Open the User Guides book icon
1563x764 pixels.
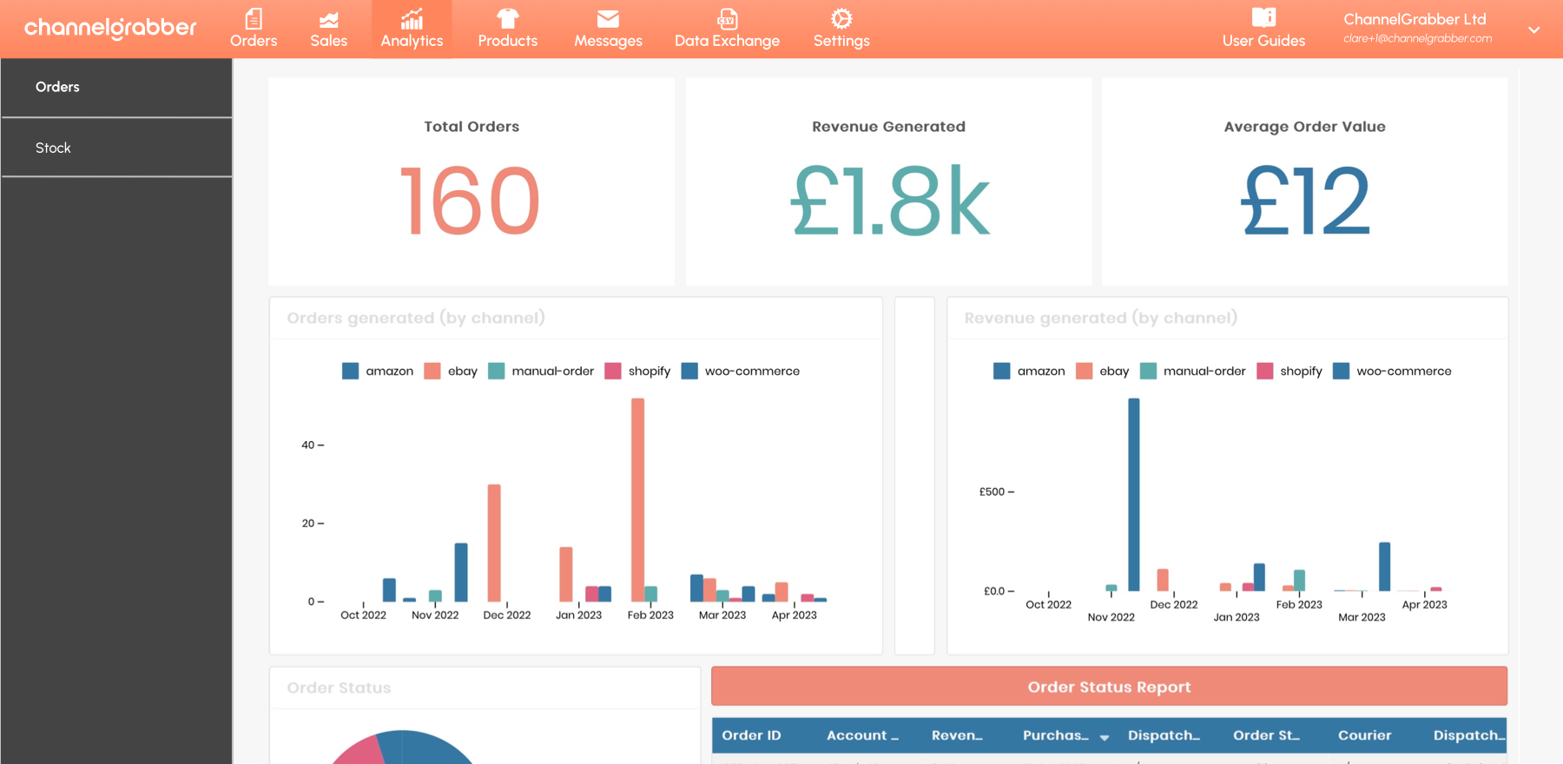[x=1263, y=17]
